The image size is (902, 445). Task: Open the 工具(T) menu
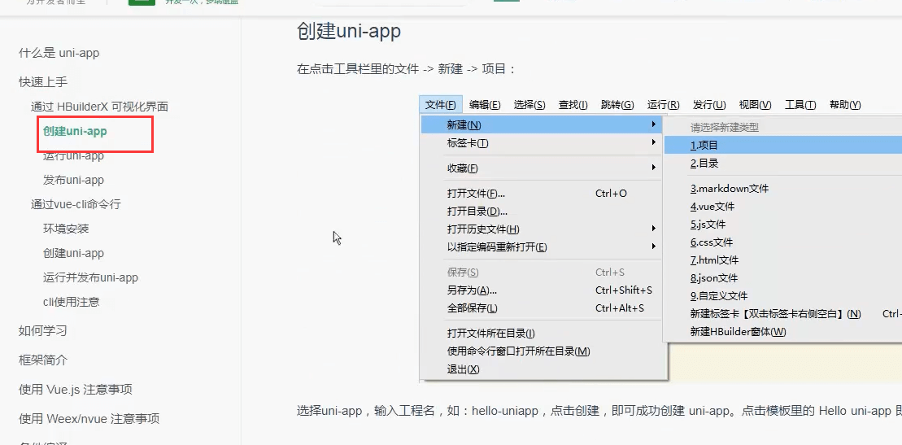[x=801, y=105]
